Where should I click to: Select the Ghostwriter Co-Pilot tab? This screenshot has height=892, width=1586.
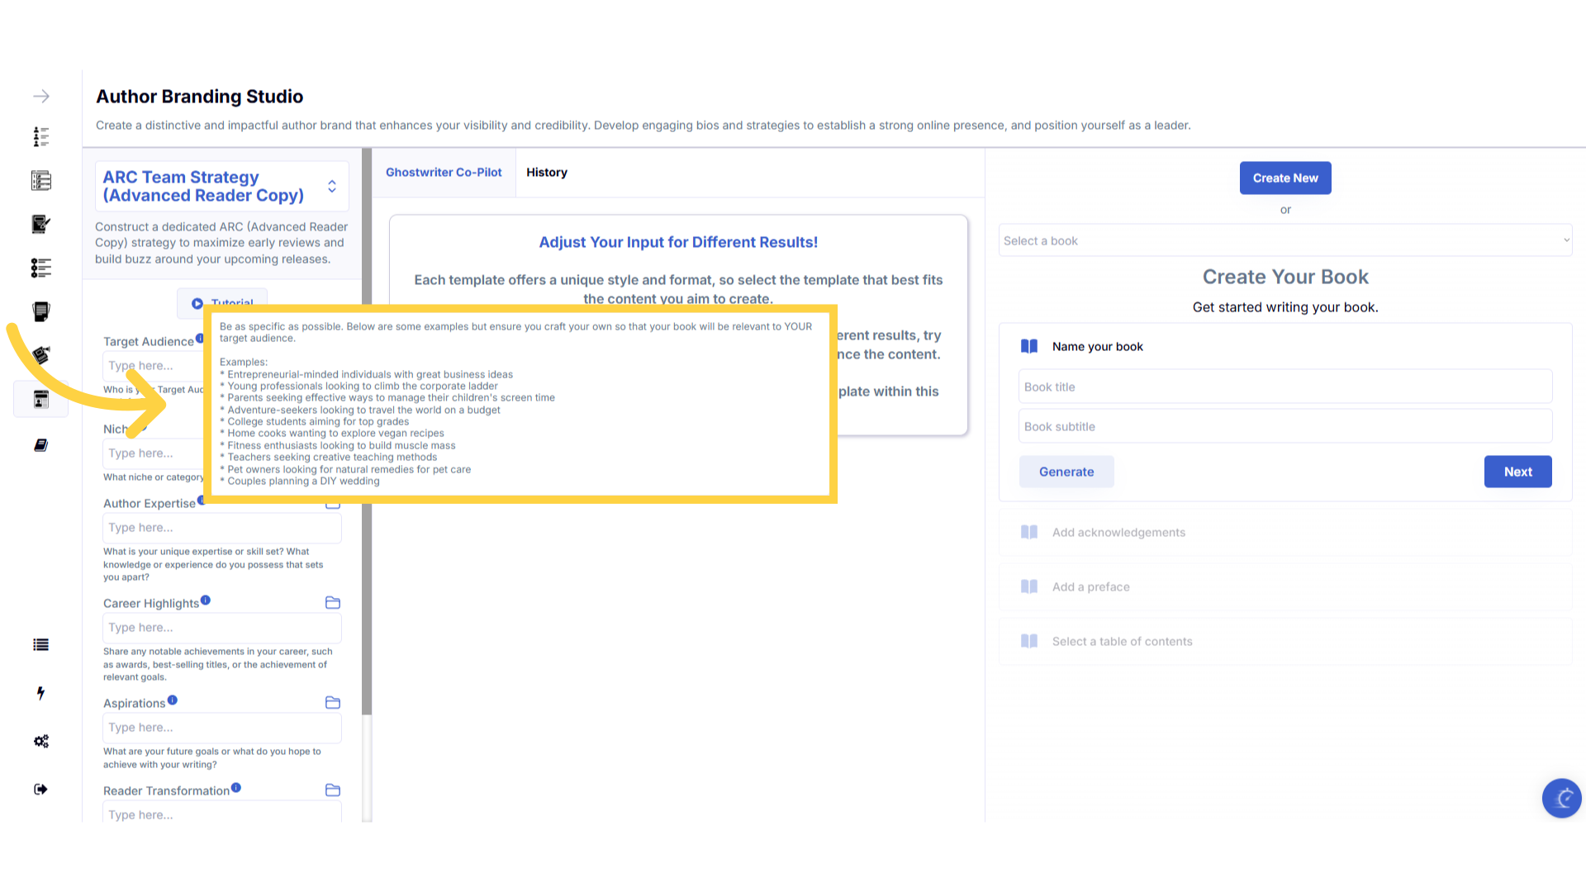click(x=444, y=173)
